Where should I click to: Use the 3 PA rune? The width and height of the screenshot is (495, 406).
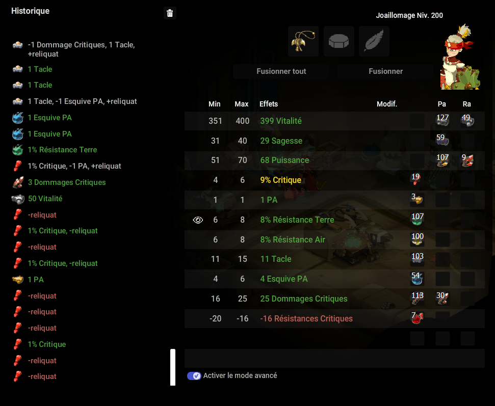(x=416, y=199)
